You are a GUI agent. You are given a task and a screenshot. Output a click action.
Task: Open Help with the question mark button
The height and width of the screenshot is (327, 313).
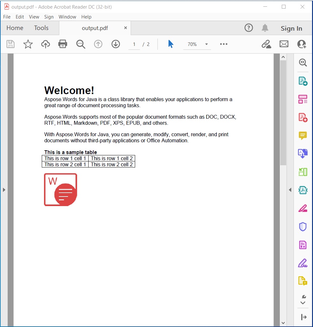(x=249, y=28)
